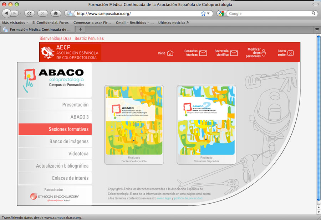321x220 pixels.
Task: Click the page vertical scrollbar thumb
Action: pos(319,119)
